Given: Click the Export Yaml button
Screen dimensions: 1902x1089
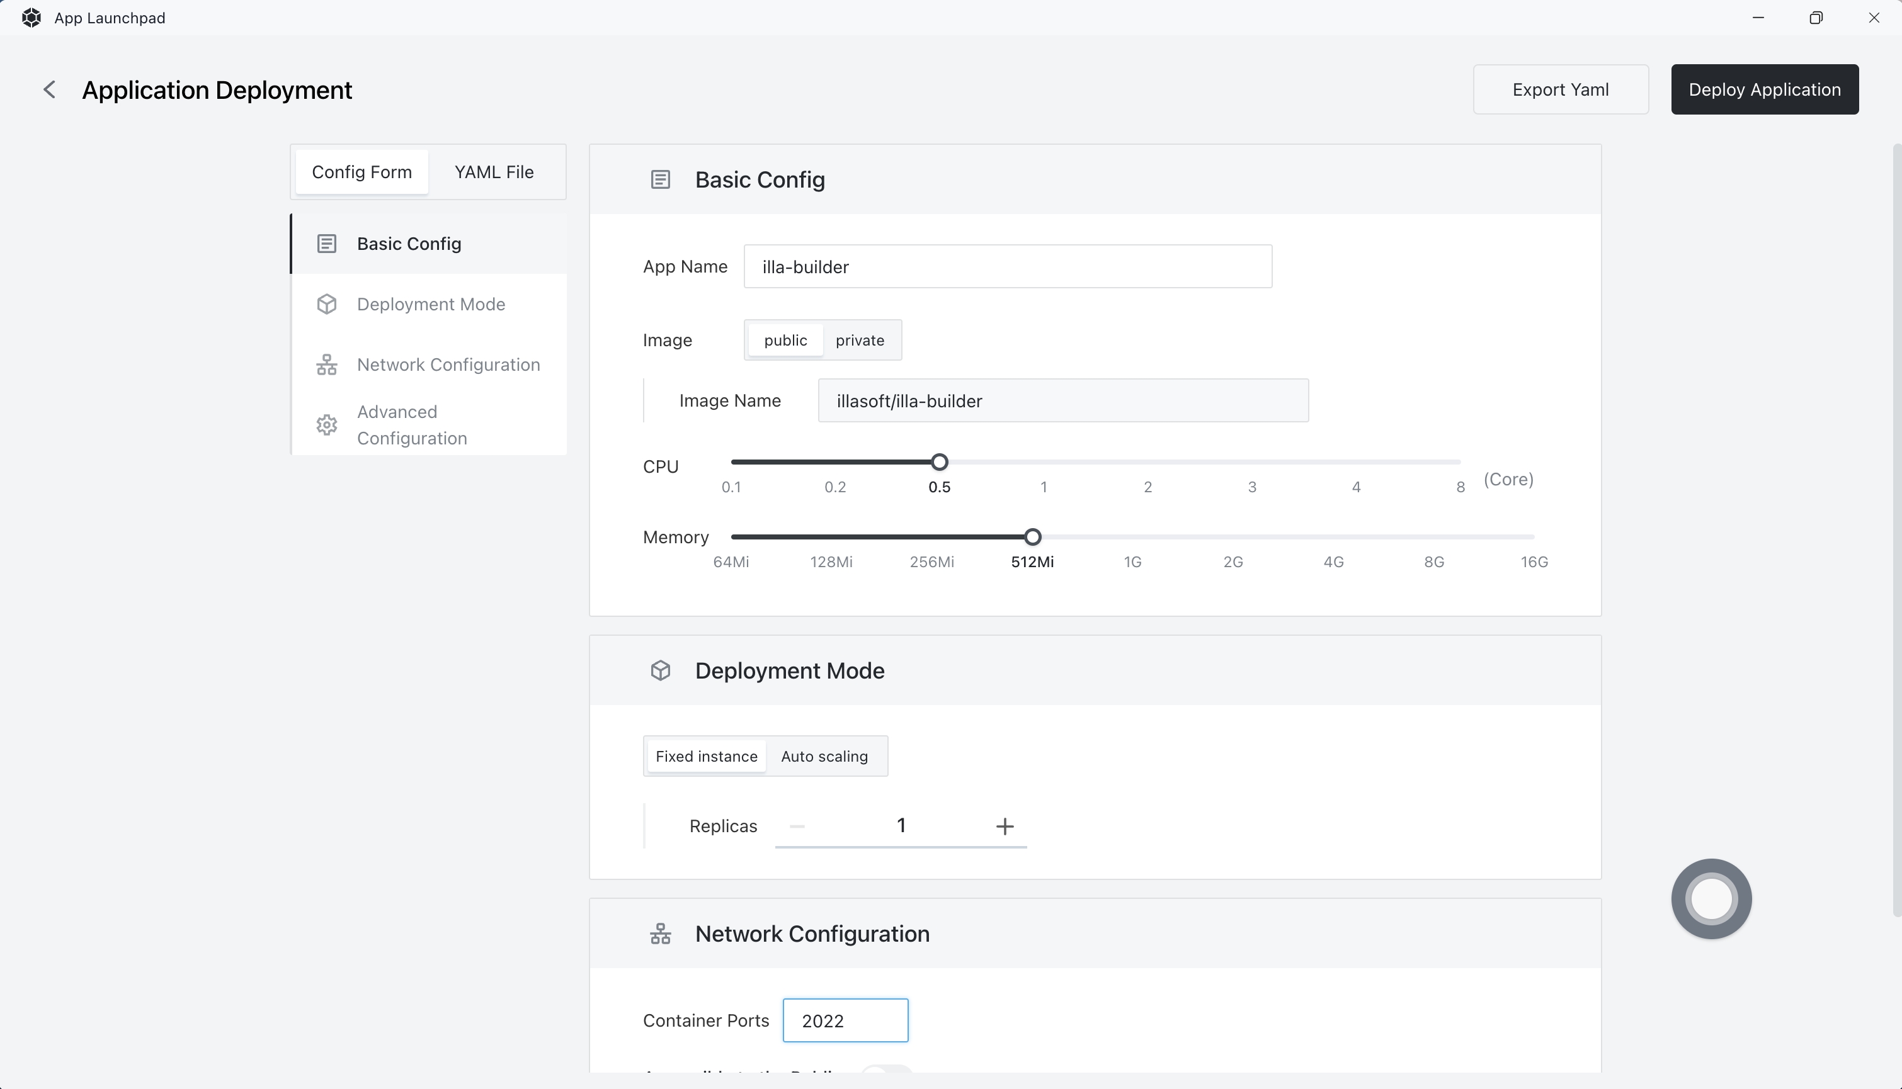Looking at the screenshot, I should (1560, 90).
